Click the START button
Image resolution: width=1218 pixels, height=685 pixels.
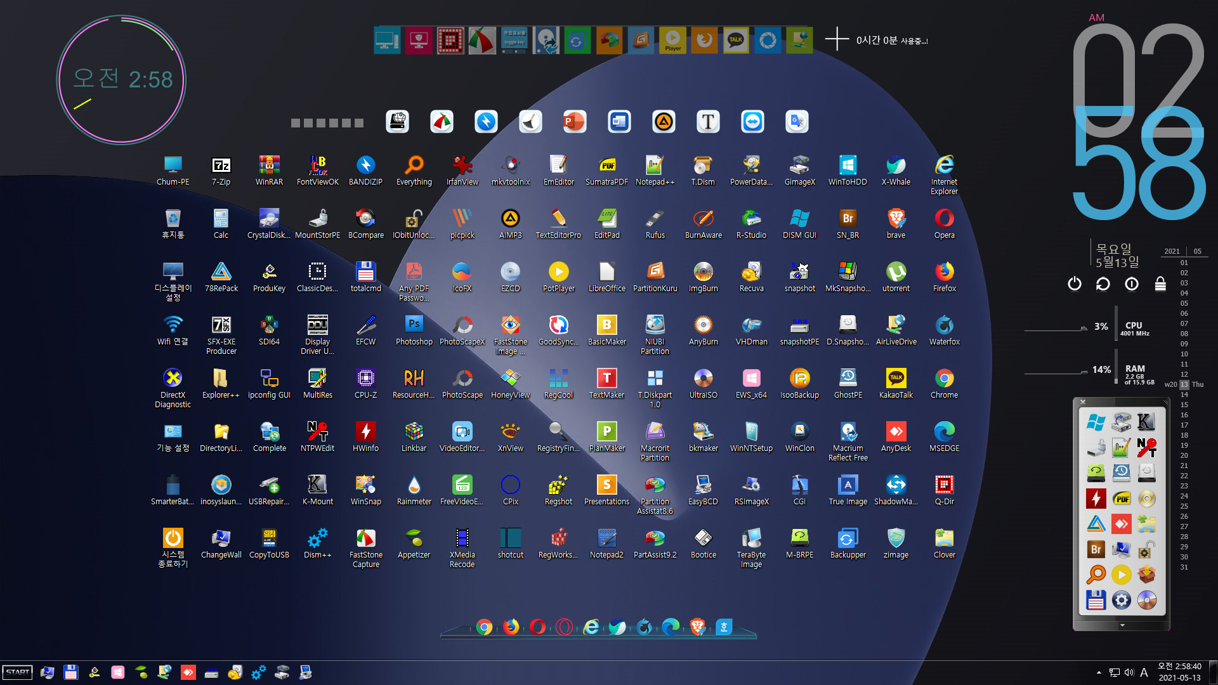17,672
